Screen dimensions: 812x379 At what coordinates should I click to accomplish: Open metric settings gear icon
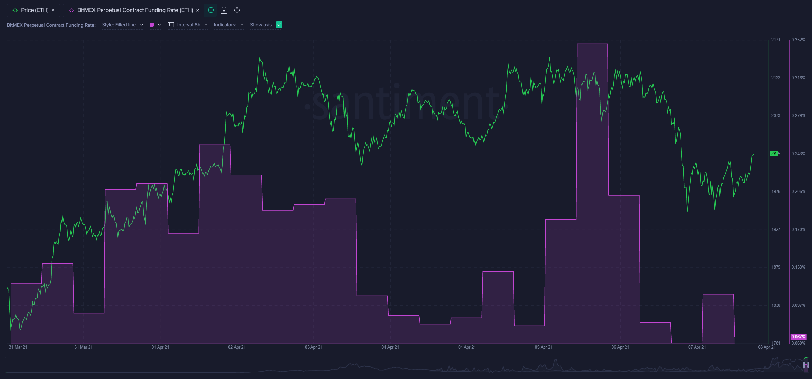coord(211,10)
